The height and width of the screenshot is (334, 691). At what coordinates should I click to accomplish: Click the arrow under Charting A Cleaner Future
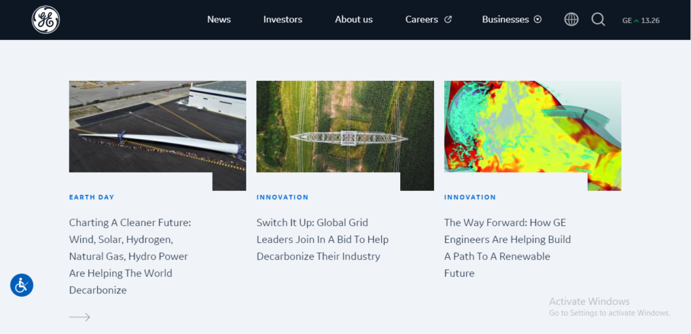(x=80, y=317)
